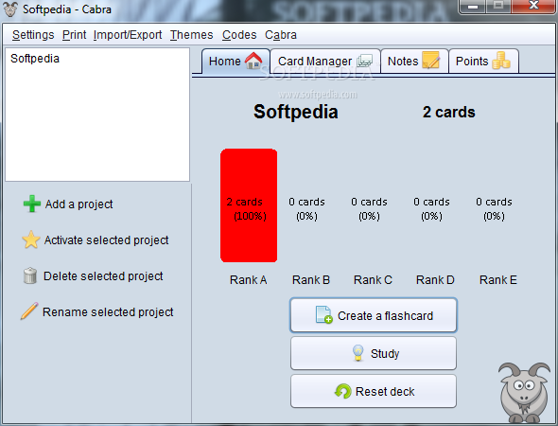Click the 0 cards text above Rank B
This screenshot has height=426, width=558.
pos(306,202)
